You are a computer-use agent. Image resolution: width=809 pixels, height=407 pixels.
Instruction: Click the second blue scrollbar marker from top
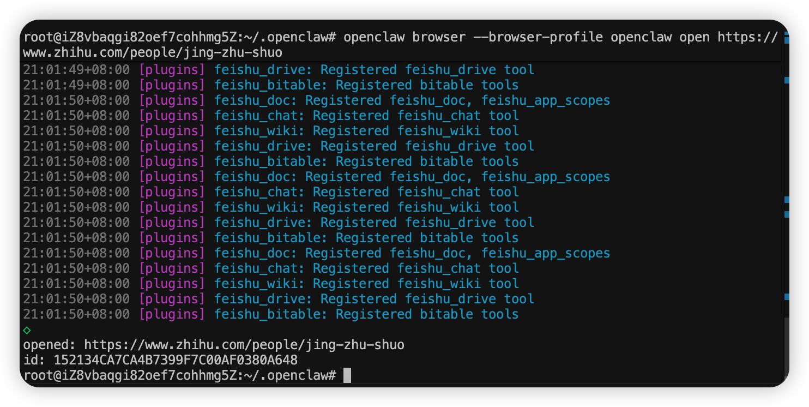tap(787, 80)
